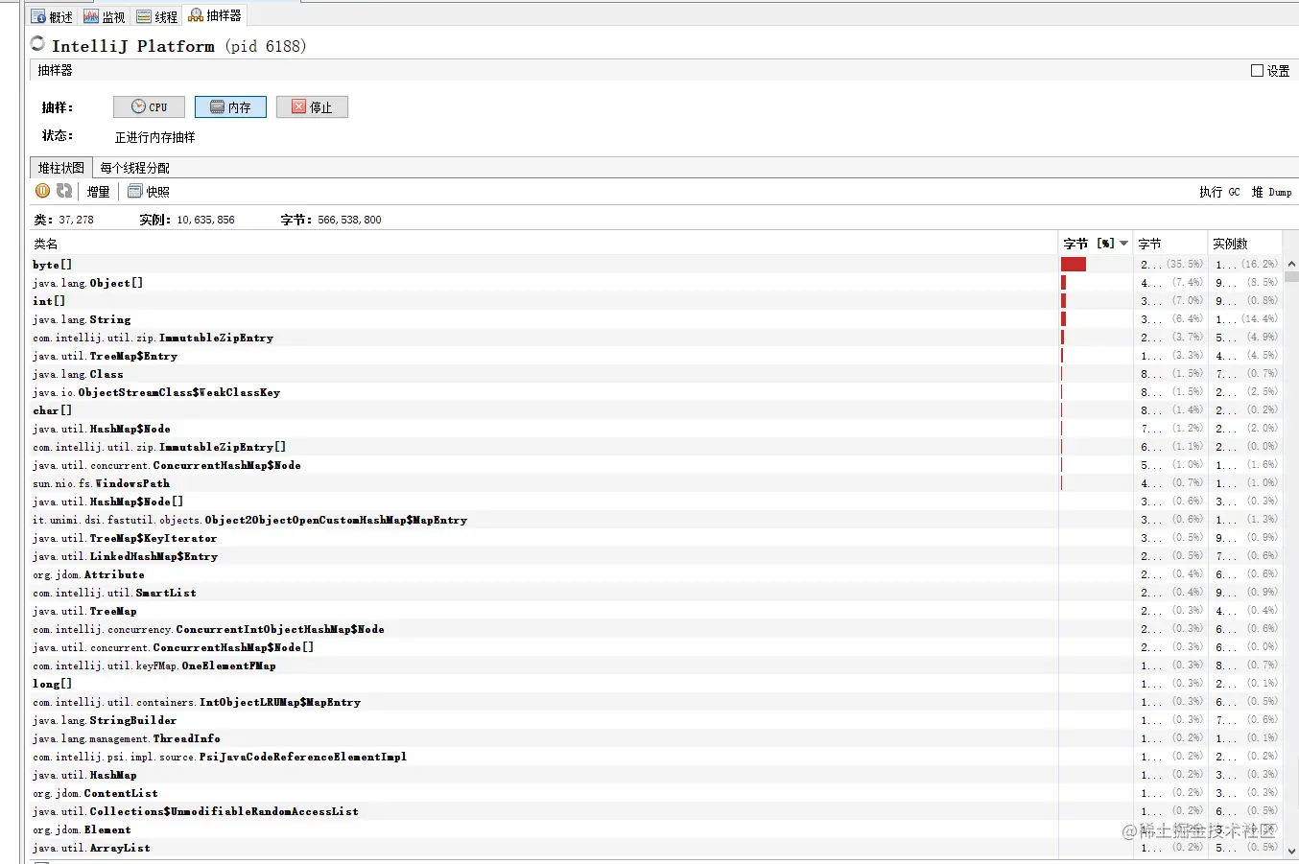Image resolution: width=1299 pixels, height=864 pixels.
Task: Select the java.util.TreeMap$Entry row
Action: click(x=657, y=356)
